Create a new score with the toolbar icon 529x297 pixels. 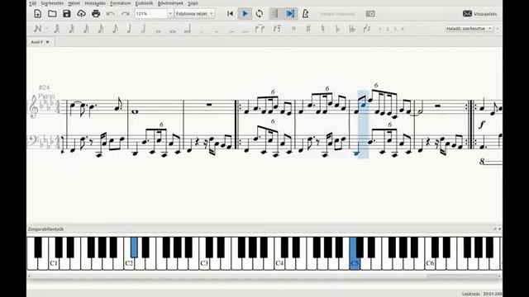coord(37,14)
